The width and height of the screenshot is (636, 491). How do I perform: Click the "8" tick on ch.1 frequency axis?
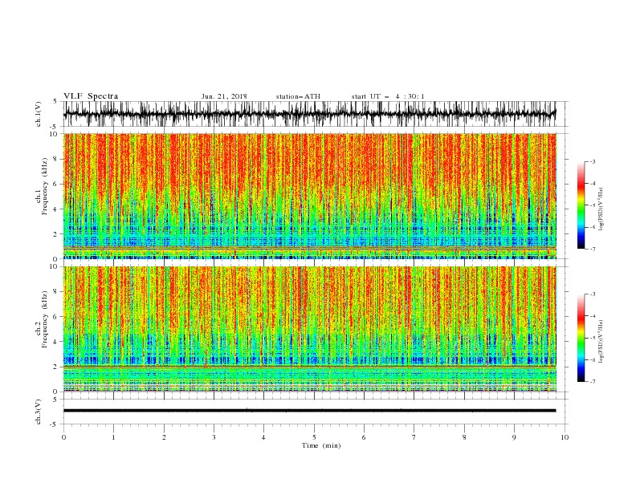coord(56,159)
